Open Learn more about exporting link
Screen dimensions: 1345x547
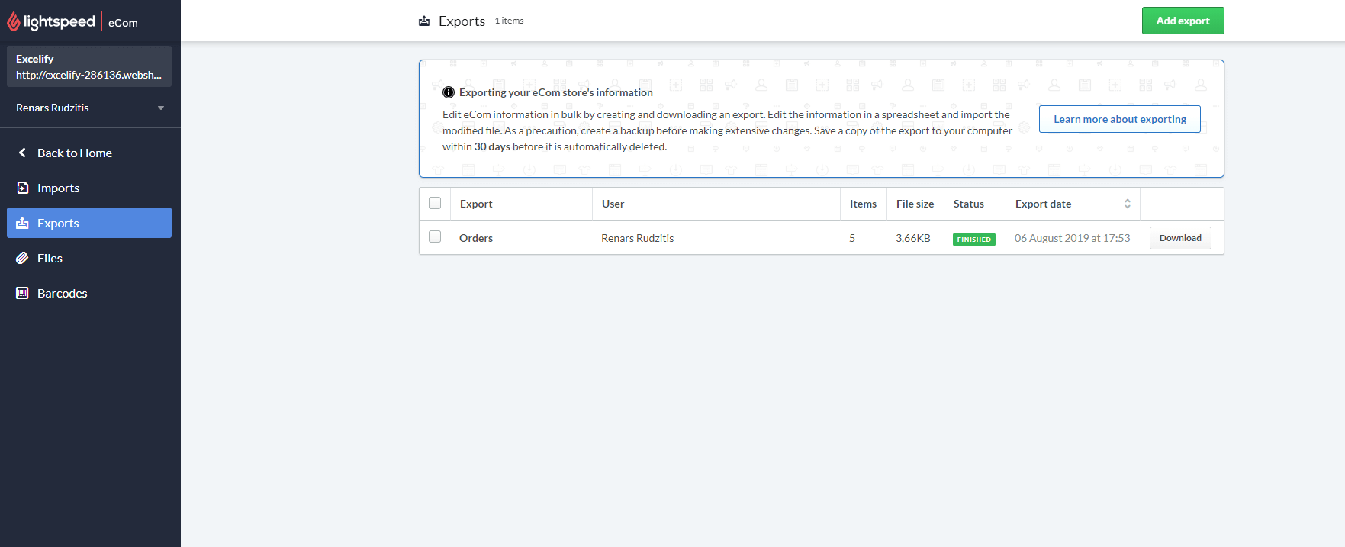tap(1119, 119)
